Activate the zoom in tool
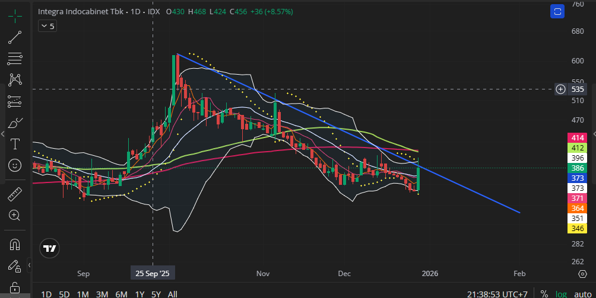Image resolution: width=596 pixels, height=298 pixels. point(15,215)
